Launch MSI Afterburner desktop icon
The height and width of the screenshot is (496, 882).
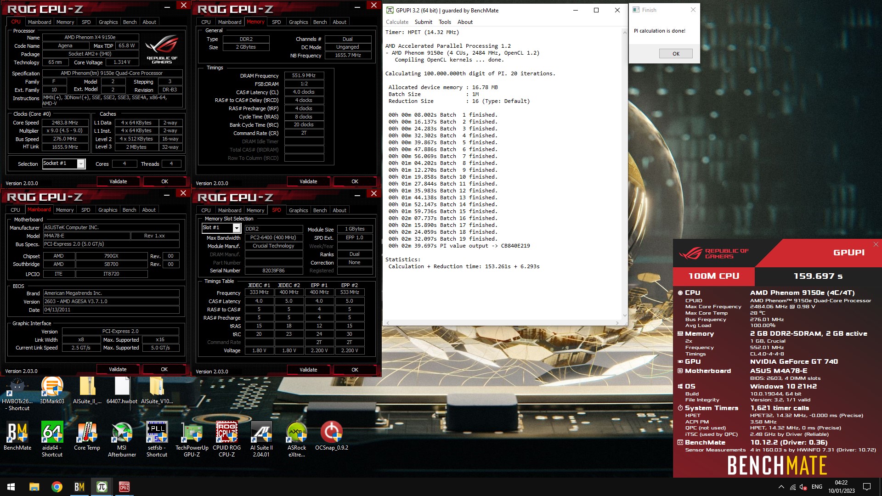click(122, 440)
